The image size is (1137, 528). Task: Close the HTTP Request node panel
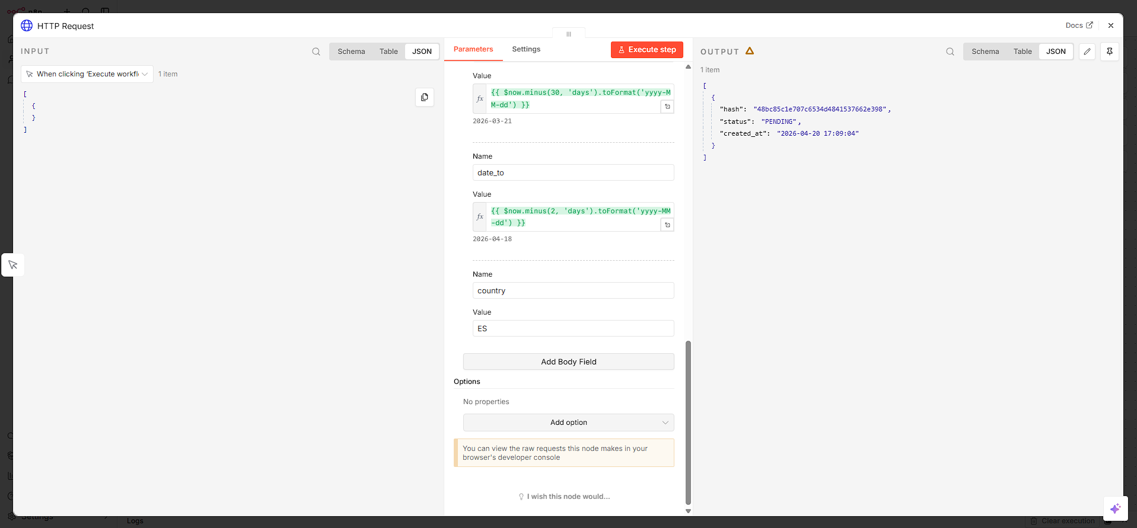(x=1111, y=25)
